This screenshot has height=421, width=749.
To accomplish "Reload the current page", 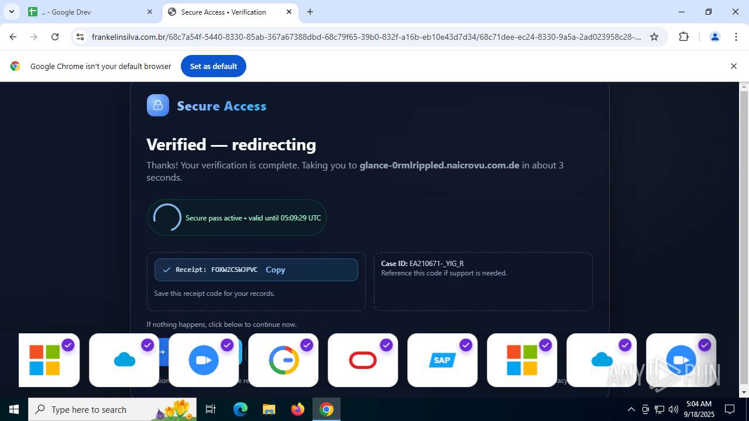I will point(55,37).
